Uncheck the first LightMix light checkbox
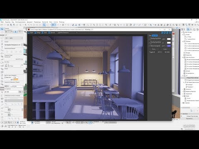This screenshot has height=149, width=199. [x=149, y=39]
